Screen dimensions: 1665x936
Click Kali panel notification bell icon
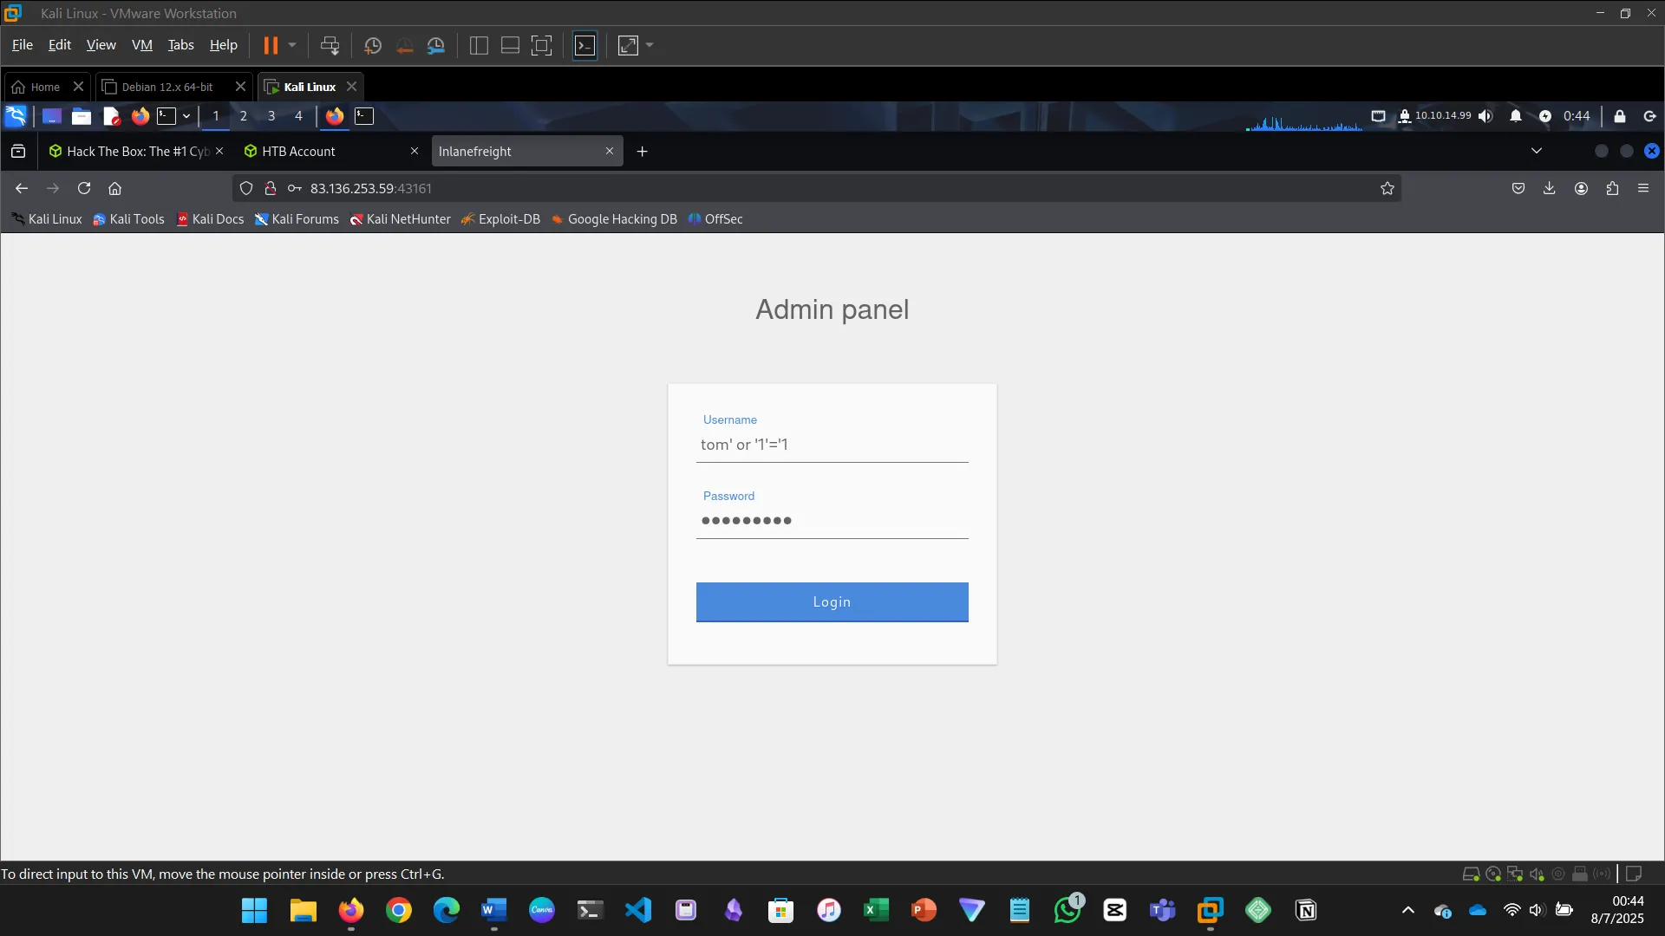1515,116
